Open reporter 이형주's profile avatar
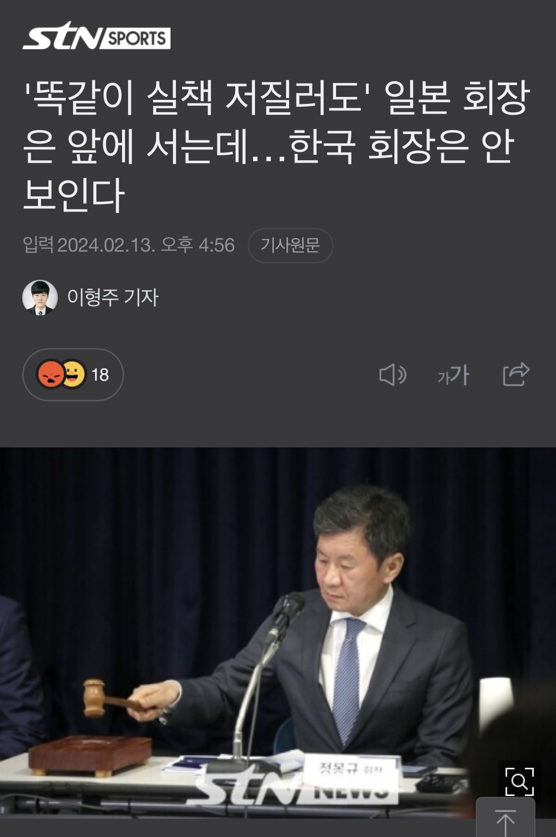The height and width of the screenshot is (837, 556). 40,298
